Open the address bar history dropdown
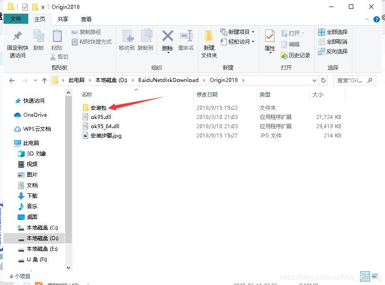The width and height of the screenshot is (385, 285). tap(314, 81)
